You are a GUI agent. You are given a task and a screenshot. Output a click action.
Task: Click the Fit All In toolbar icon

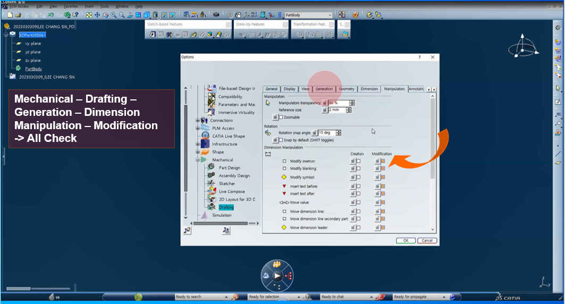(x=88, y=15)
